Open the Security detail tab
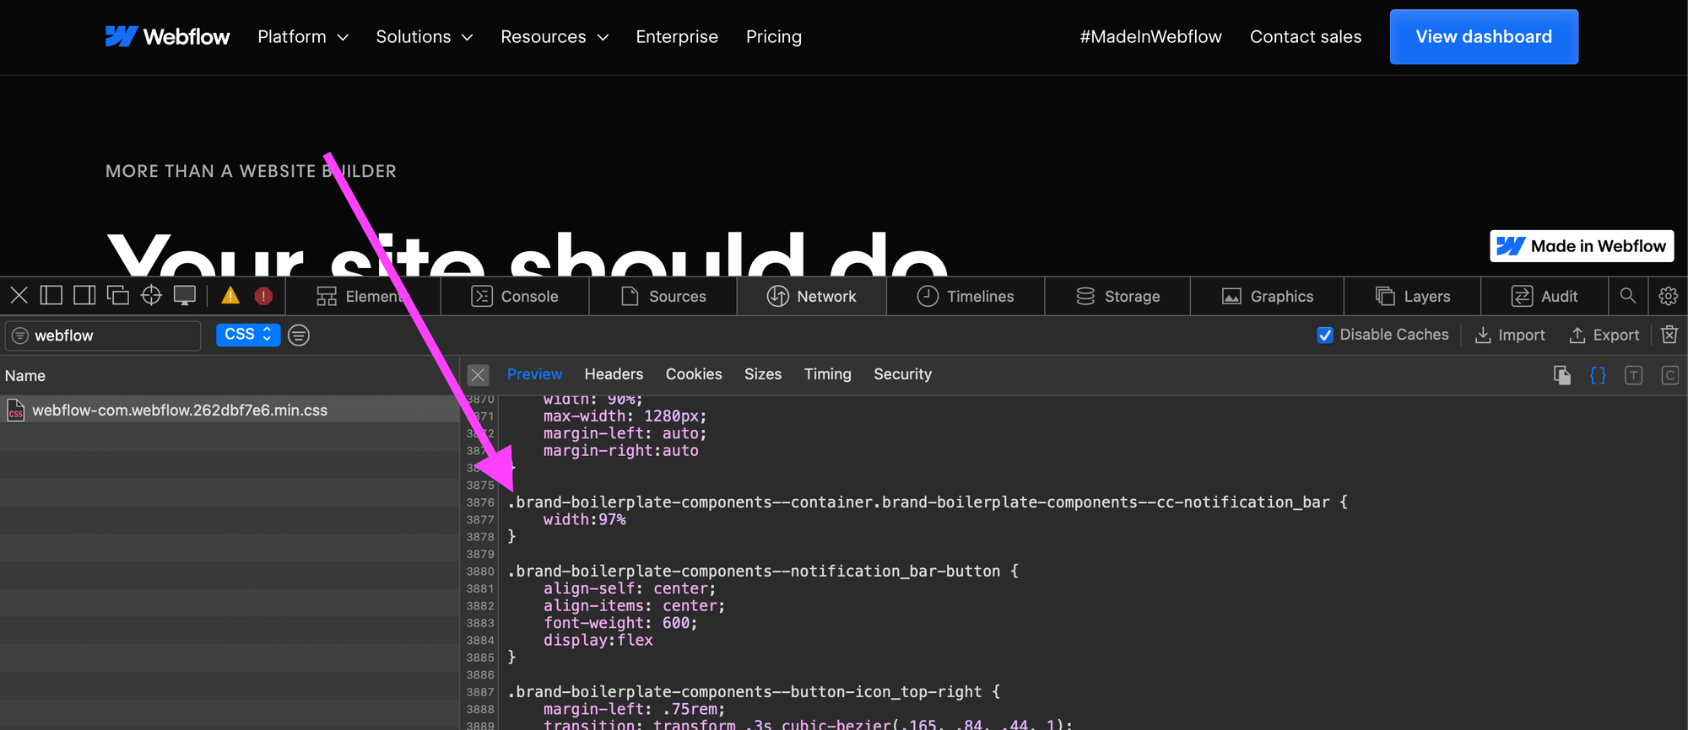1688x730 pixels. [902, 373]
